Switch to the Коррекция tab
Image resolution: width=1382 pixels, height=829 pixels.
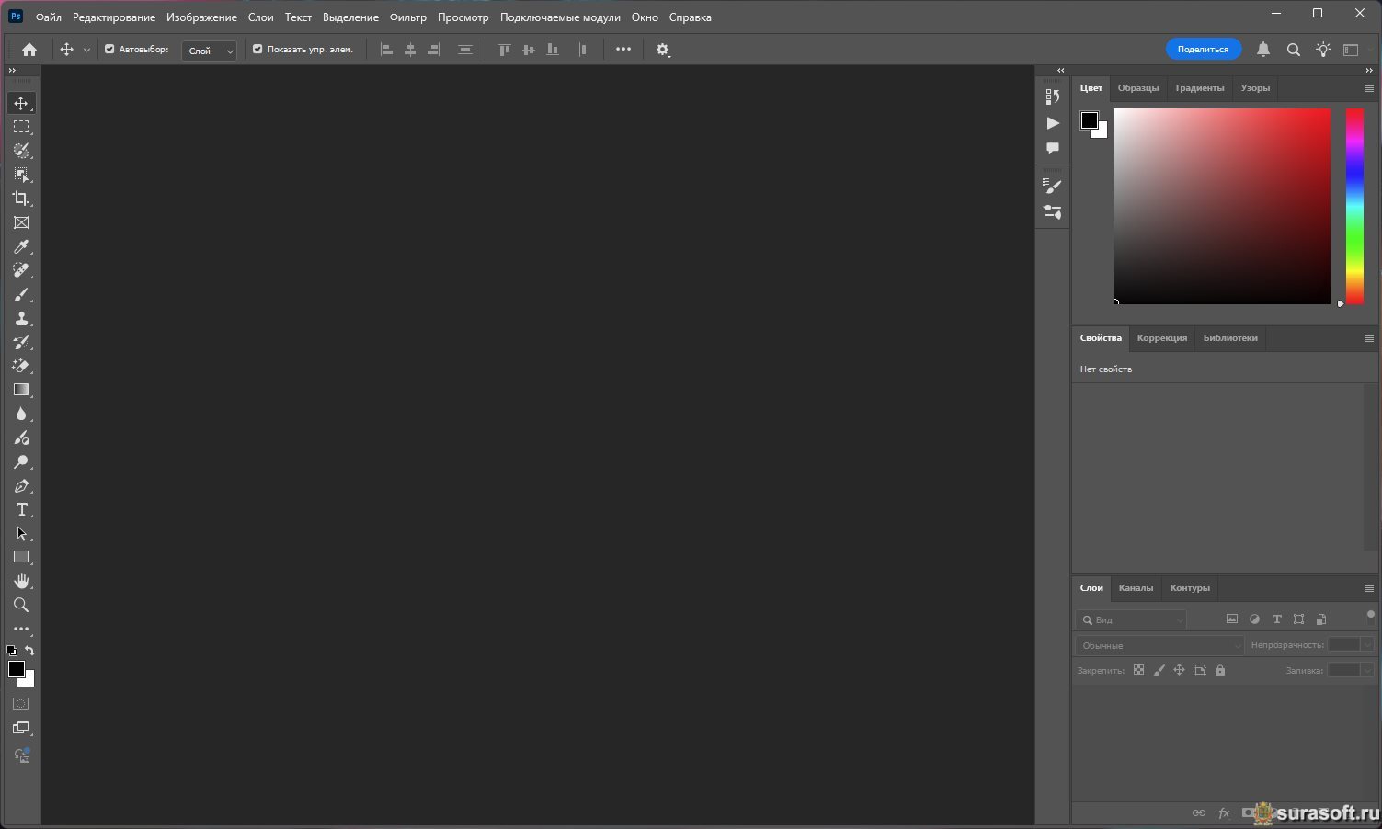[1162, 338]
